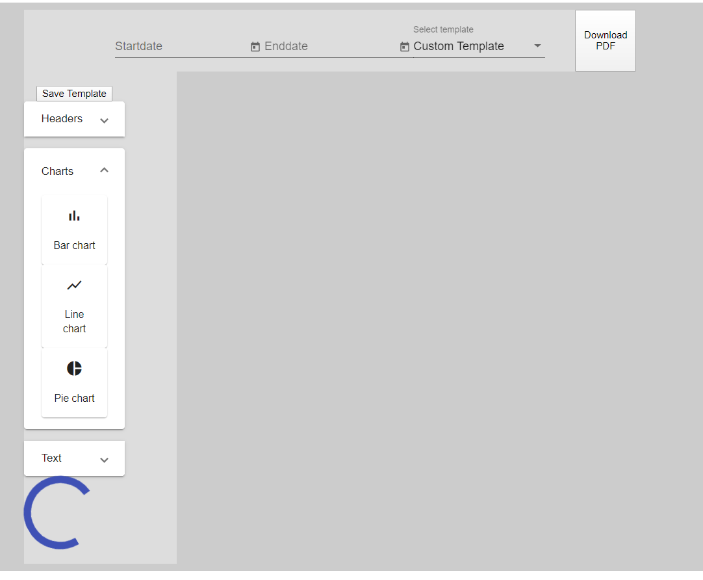Viewport: 703px width, 580px height.
Task: Select the Line chart trend icon
Action: click(x=74, y=285)
